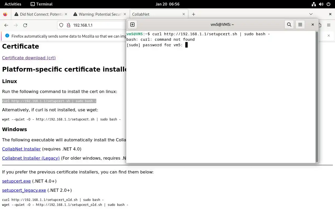Click the Firefox forward arrow
This screenshot has width=335, height=209.
[16, 25]
